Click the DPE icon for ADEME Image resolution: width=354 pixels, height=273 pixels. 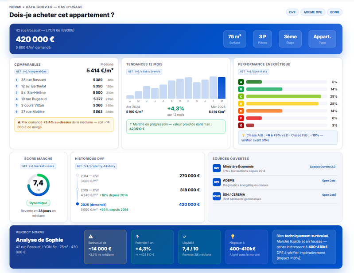(217, 182)
